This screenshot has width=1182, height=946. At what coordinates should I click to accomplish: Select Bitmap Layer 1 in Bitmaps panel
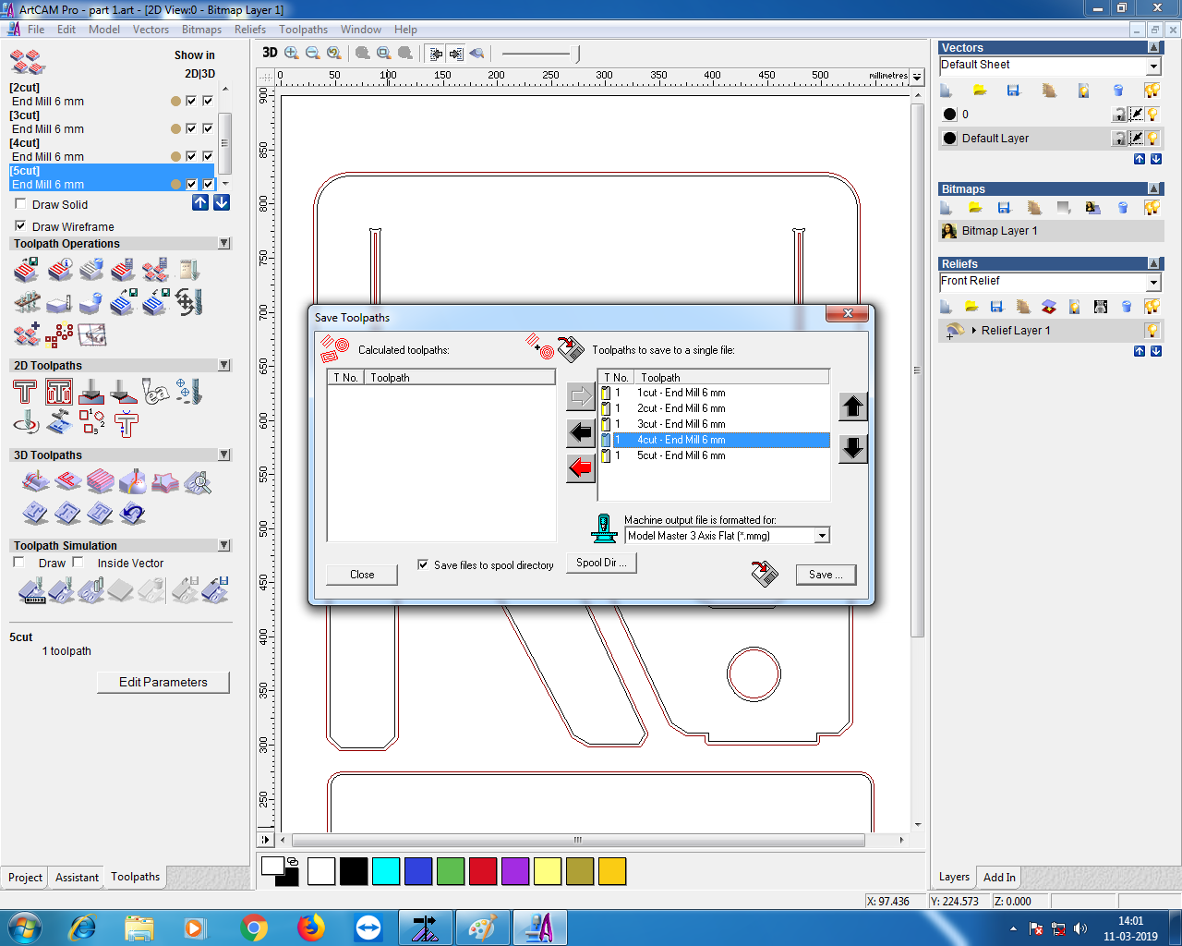pos(1051,231)
